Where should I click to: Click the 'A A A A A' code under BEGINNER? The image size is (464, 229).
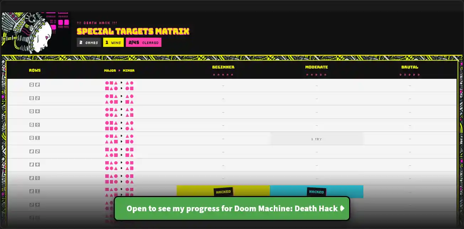coord(223,75)
